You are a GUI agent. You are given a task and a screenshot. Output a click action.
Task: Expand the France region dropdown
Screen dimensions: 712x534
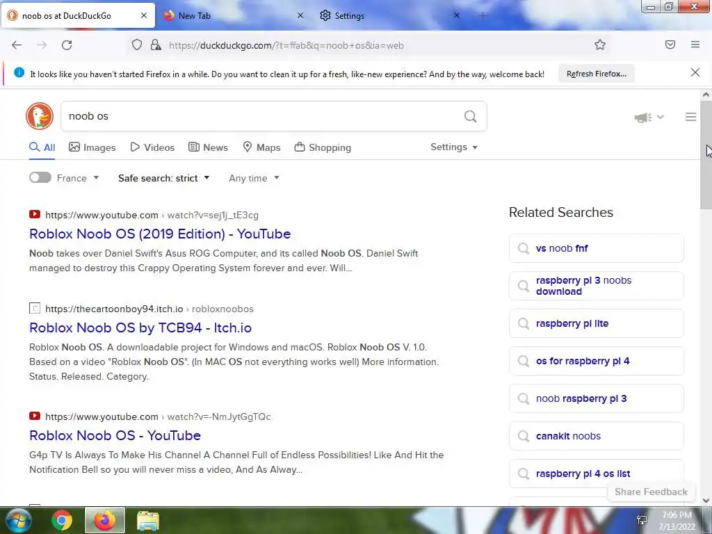[x=78, y=178]
